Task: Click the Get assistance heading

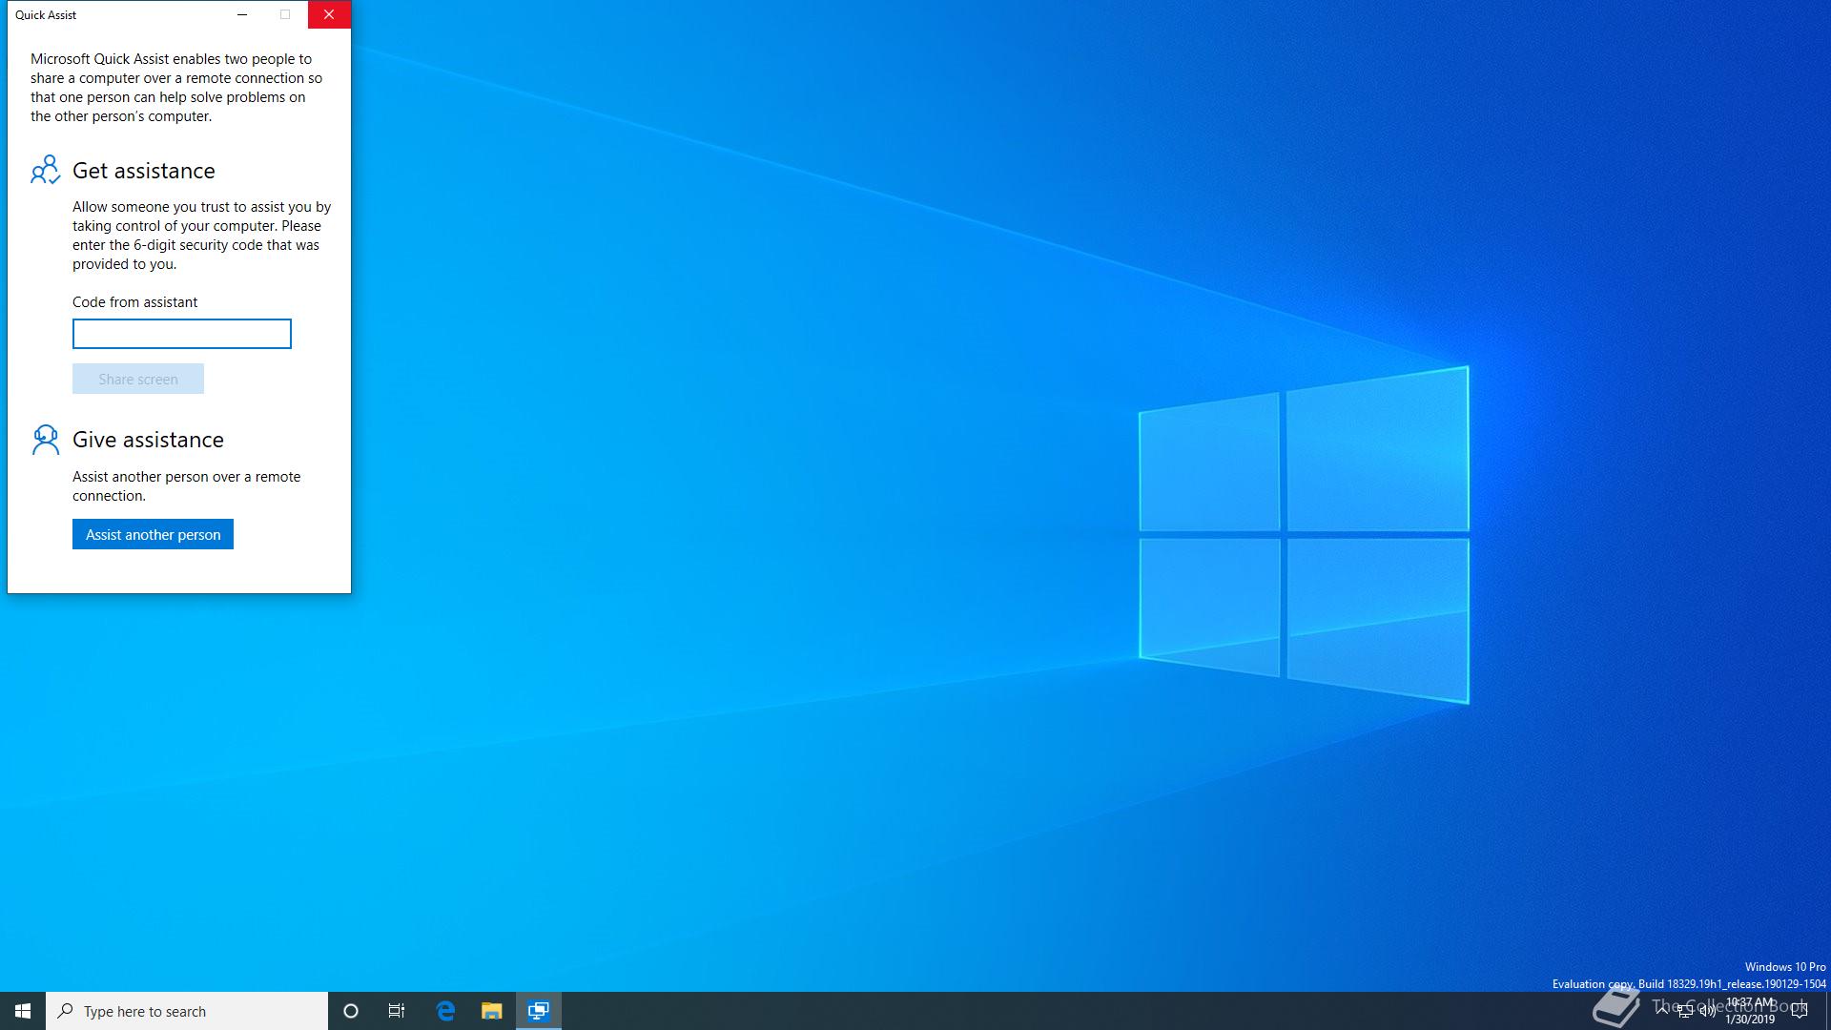Action: tap(144, 171)
